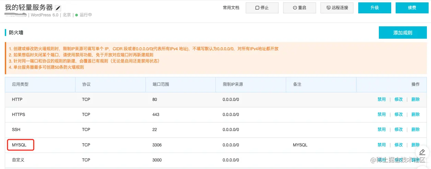
Task: Open remote connection via 远程连接
Action: click(x=337, y=8)
